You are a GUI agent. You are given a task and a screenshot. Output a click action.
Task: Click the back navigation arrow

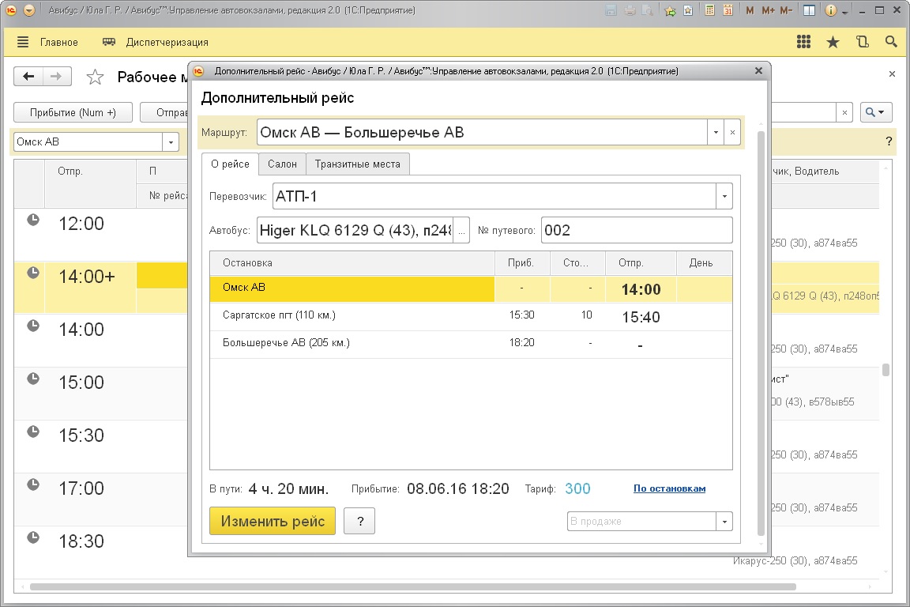point(29,77)
